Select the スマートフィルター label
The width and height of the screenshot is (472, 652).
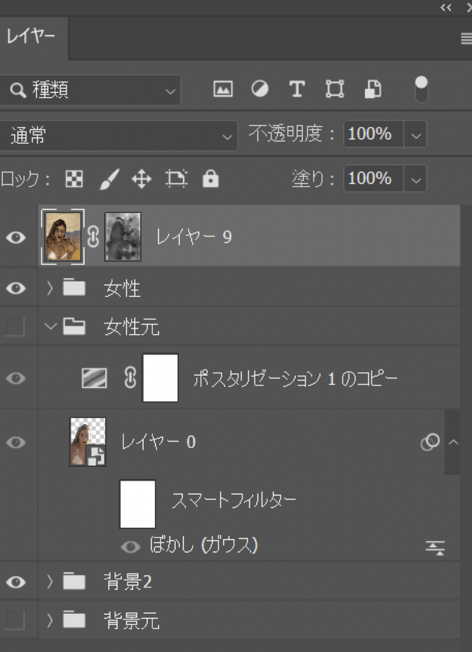point(234,500)
